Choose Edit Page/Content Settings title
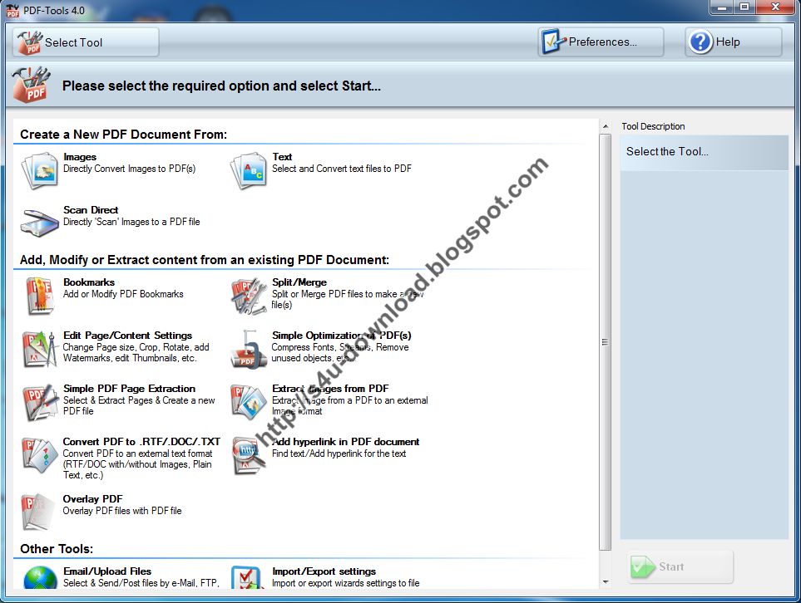 (128, 336)
